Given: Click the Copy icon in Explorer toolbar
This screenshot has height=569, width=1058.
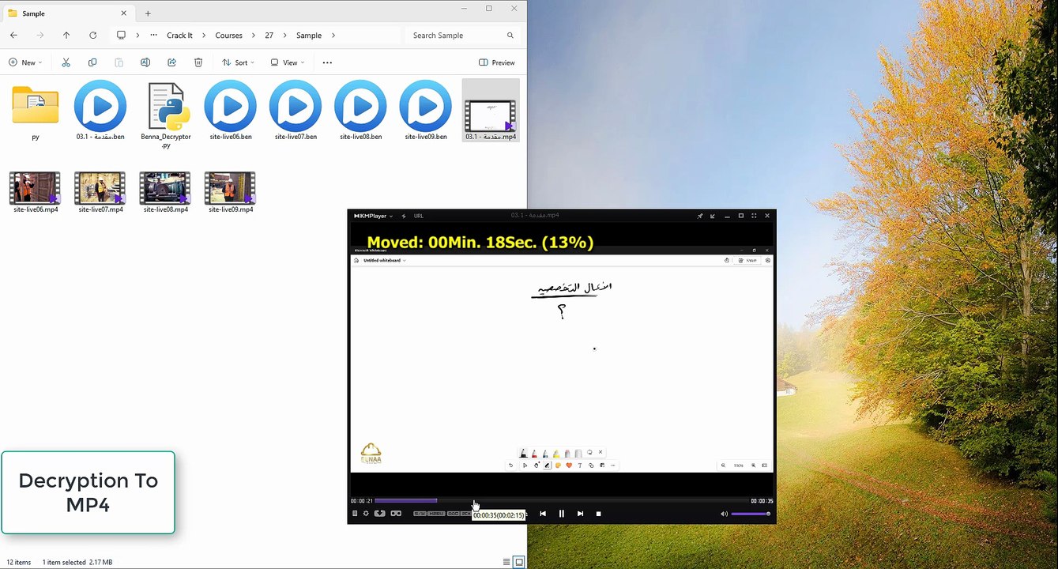Looking at the screenshot, I should click(x=92, y=62).
